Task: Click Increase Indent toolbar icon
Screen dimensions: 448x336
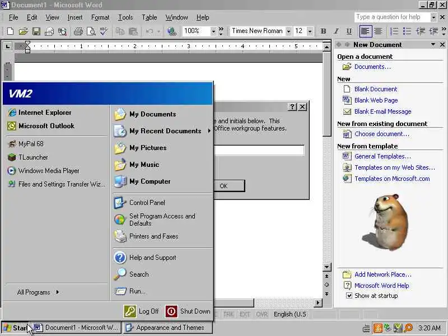Action: (433, 31)
